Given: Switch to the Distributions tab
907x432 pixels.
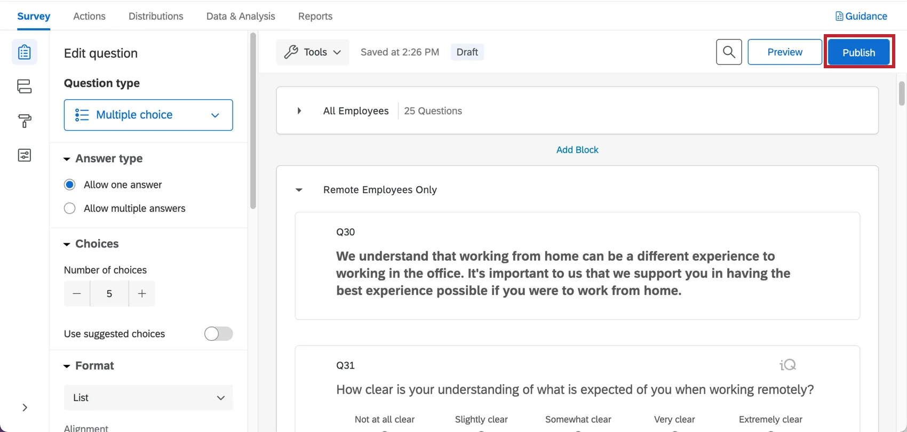Looking at the screenshot, I should coord(156,16).
